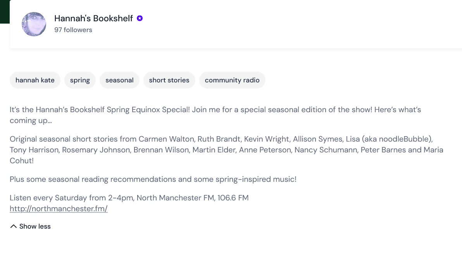Select the "spring" tag
The image size is (462, 258).
pos(80,80)
